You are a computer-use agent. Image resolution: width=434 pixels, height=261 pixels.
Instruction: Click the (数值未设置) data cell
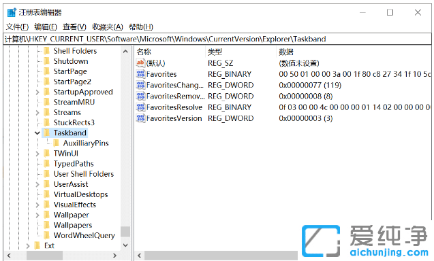coord(299,63)
